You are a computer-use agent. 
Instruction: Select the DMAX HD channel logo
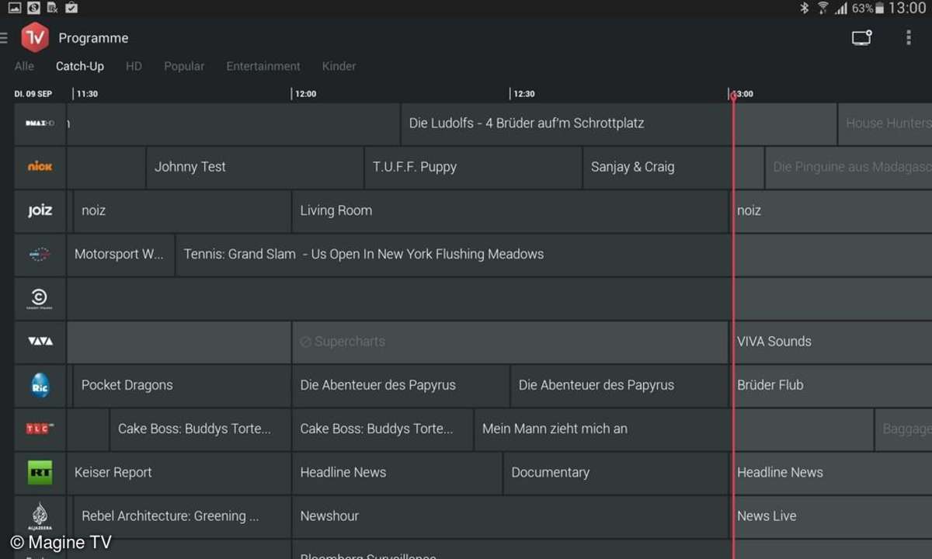[40, 123]
